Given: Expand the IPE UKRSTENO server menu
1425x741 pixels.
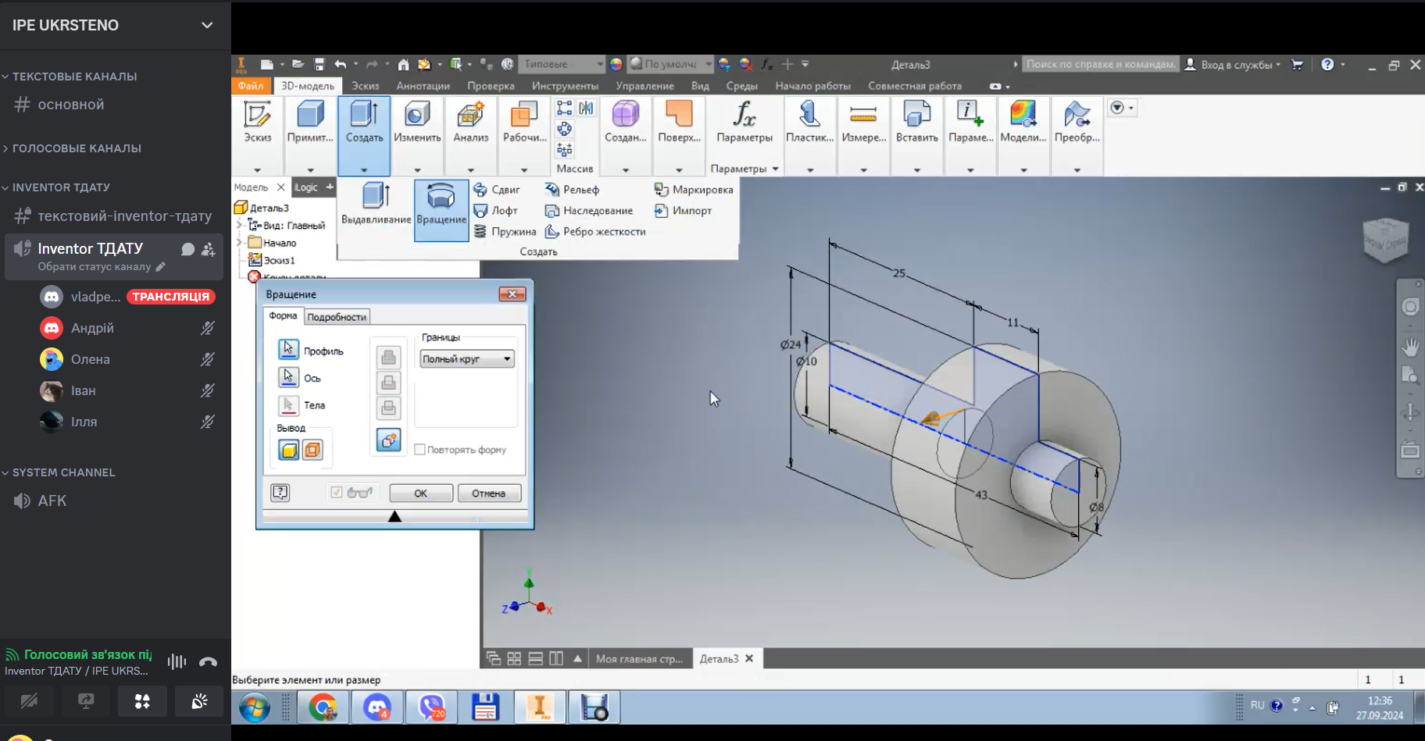Looking at the screenshot, I should 207,25.
